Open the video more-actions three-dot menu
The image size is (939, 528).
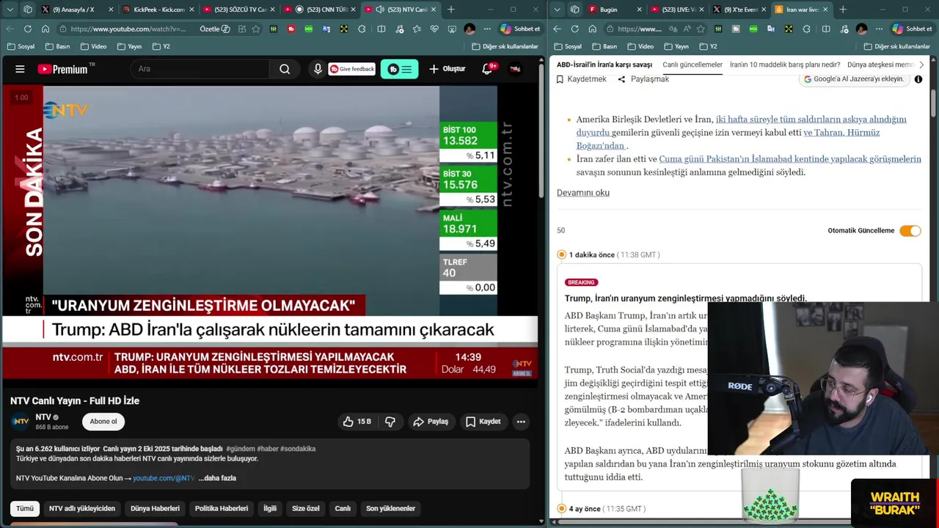521,422
